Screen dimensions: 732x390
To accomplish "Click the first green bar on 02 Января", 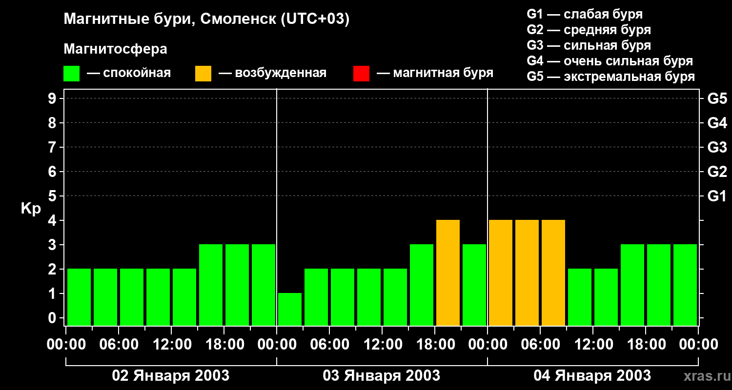I will click(x=79, y=297).
